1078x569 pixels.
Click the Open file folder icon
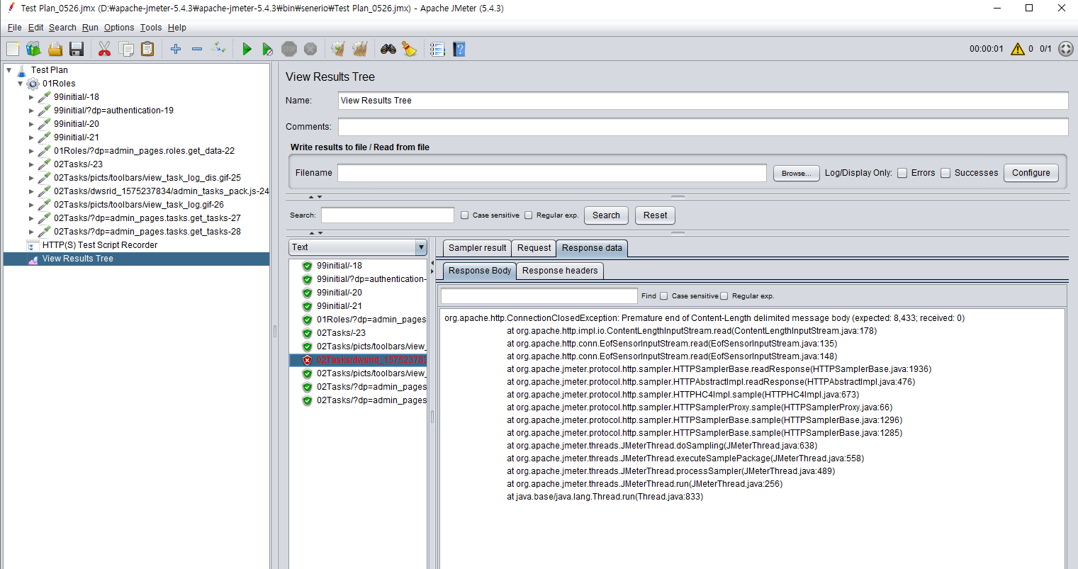click(x=55, y=49)
